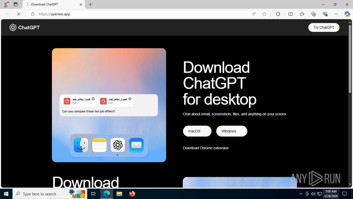Open Copilot sidebar

click(x=347, y=14)
